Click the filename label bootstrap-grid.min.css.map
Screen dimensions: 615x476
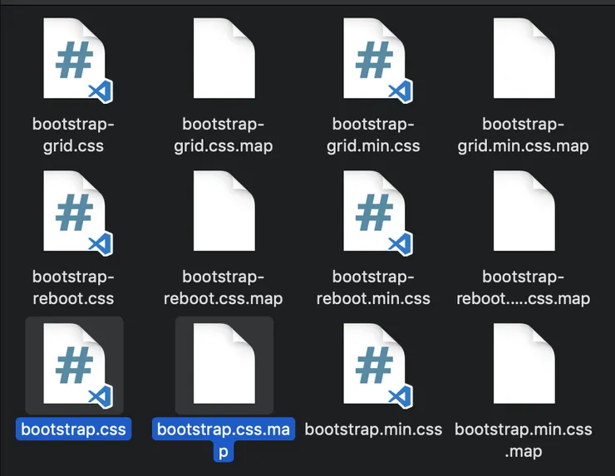524,135
